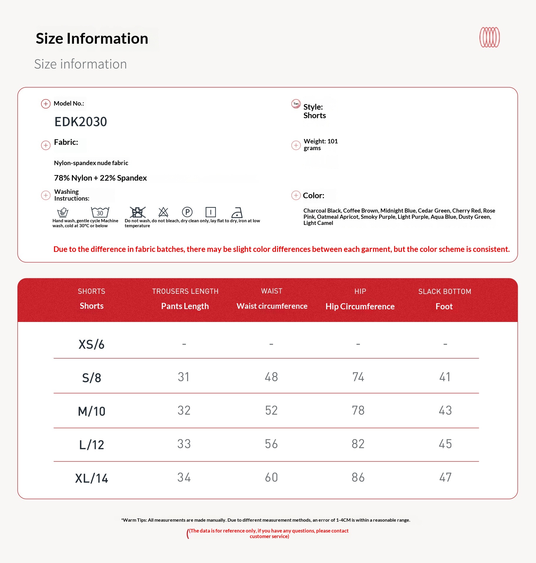Image resolution: width=536 pixels, height=563 pixels.
Task: Click the circular badge beside Style
Action: pos(296,104)
